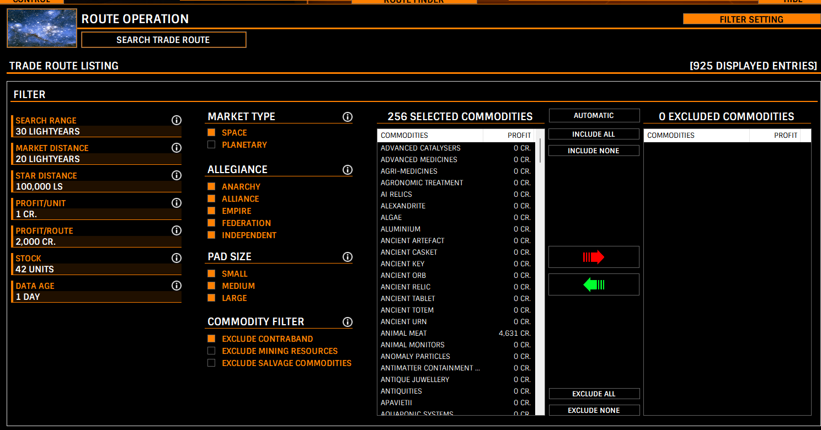Select Ancient Casket commodity row
The image size is (821, 430).
pyautogui.click(x=456, y=252)
